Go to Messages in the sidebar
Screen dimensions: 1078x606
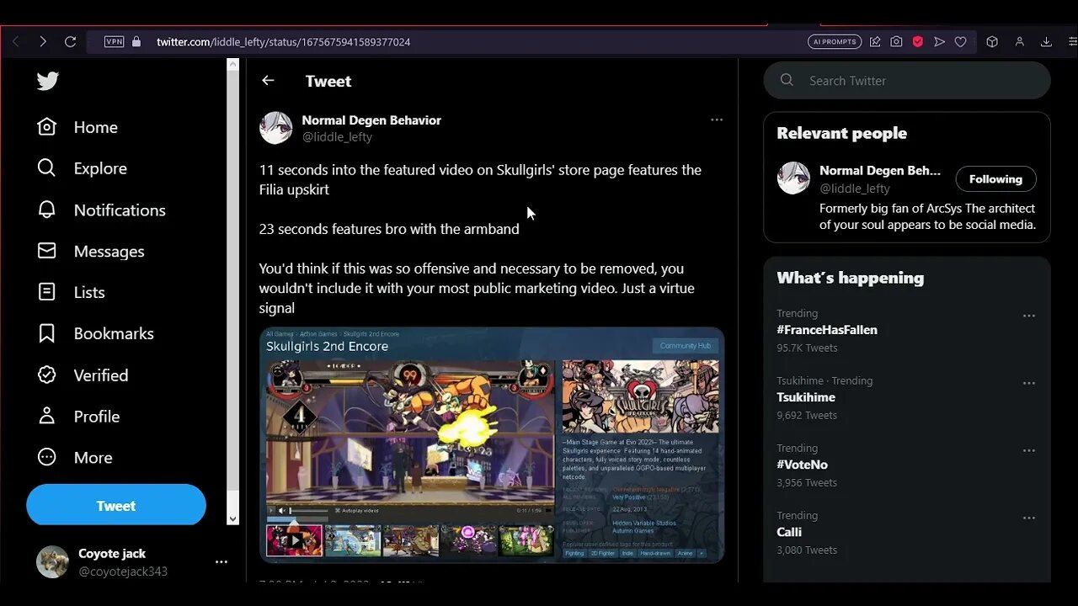coord(91,251)
